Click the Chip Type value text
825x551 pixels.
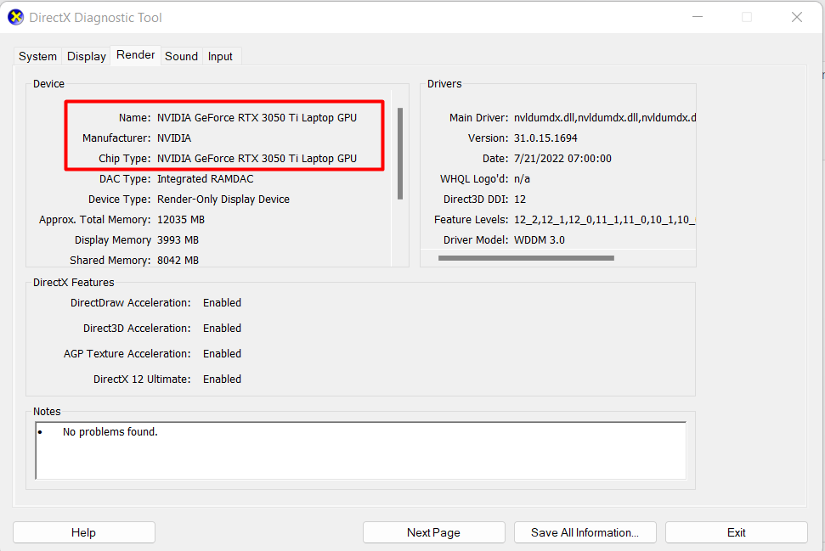tap(257, 159)
